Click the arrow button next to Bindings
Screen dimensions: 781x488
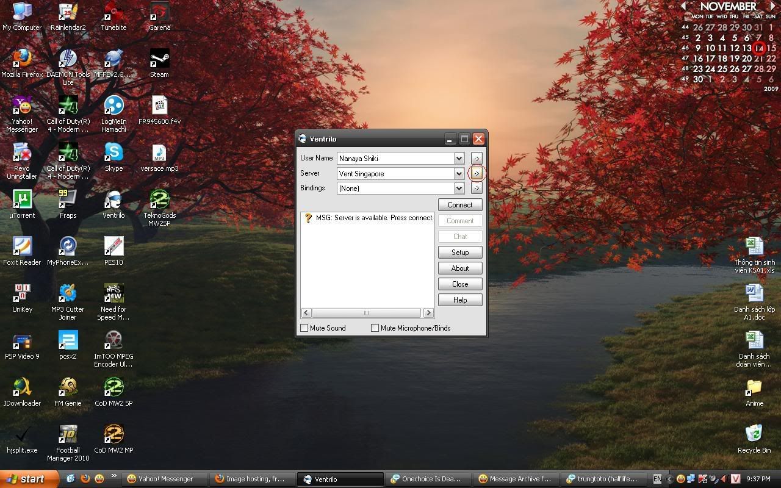(x=477, y=188)
